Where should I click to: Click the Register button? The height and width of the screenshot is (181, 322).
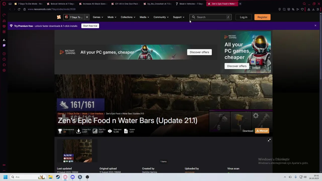click(x=262, y=17)
